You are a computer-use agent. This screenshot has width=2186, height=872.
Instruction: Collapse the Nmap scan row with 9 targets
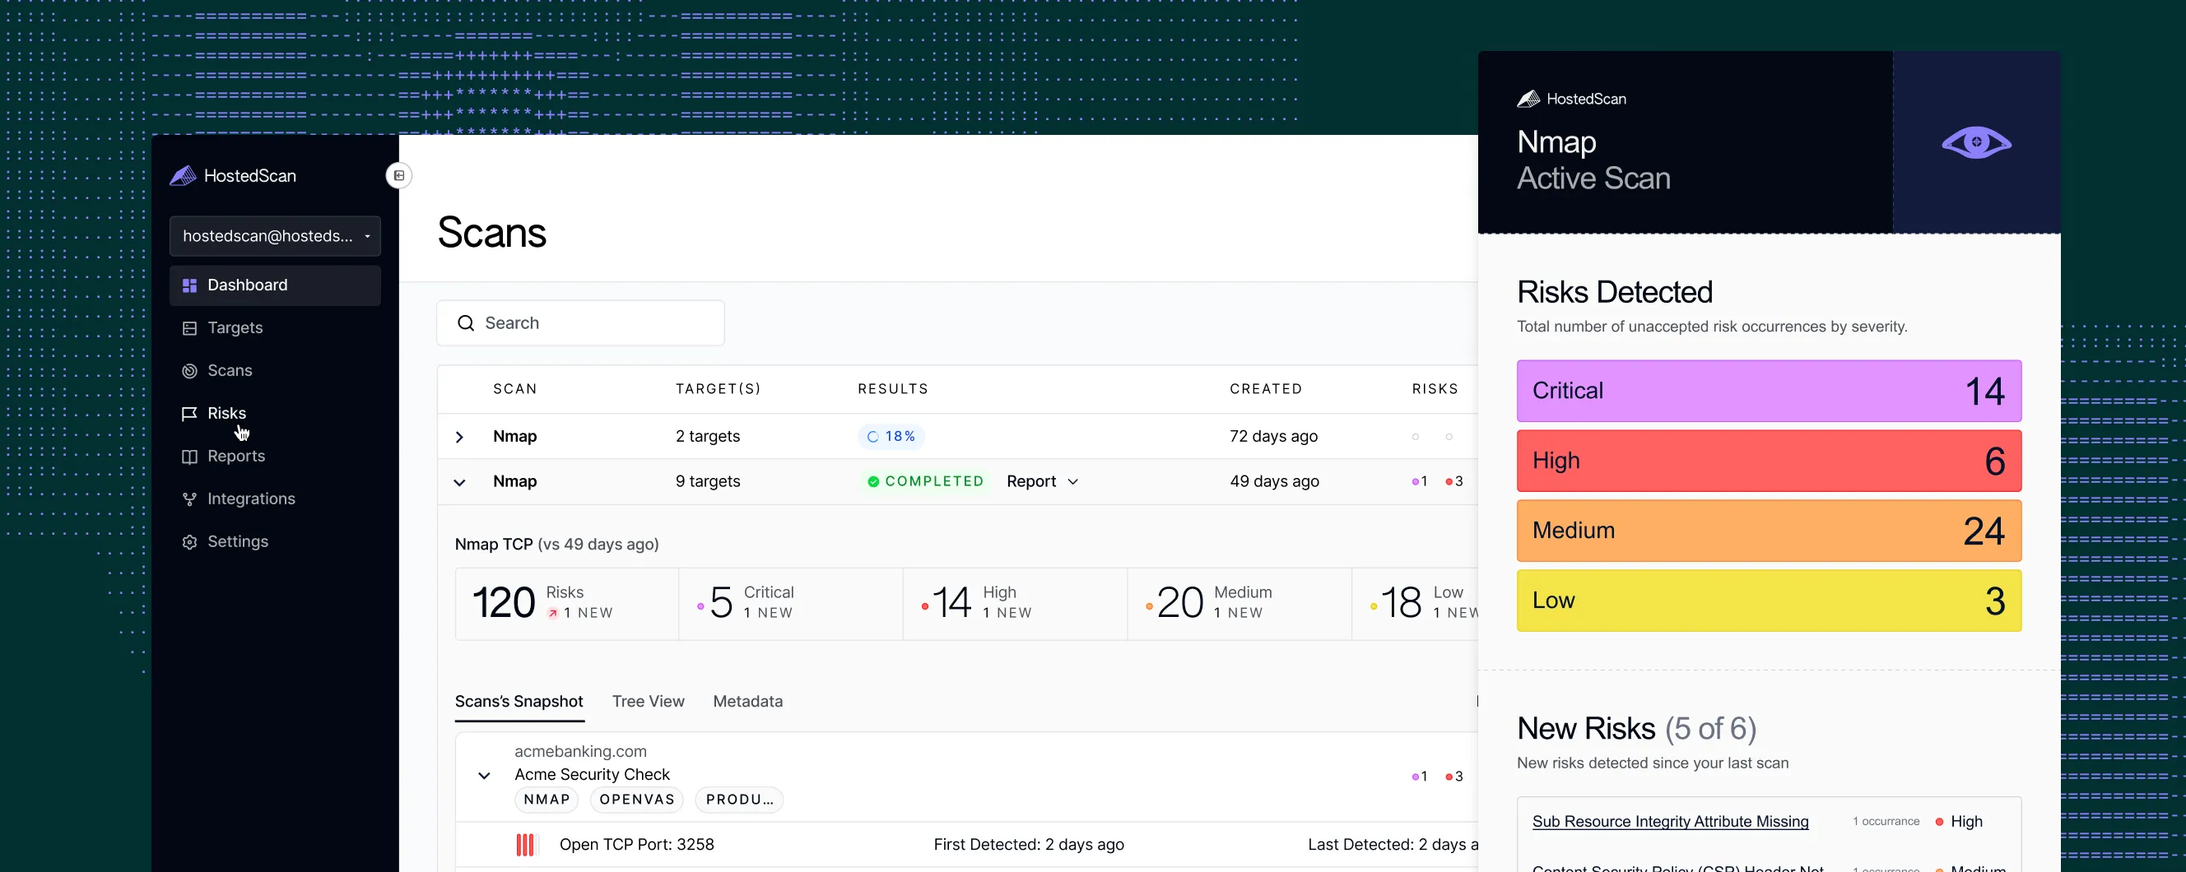(459, 482)
